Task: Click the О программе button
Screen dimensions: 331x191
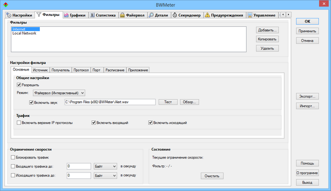Action: coord(307,173)
